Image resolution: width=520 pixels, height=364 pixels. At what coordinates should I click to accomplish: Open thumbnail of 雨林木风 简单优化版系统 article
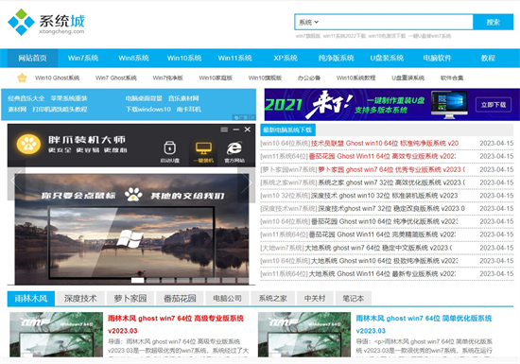304,335
